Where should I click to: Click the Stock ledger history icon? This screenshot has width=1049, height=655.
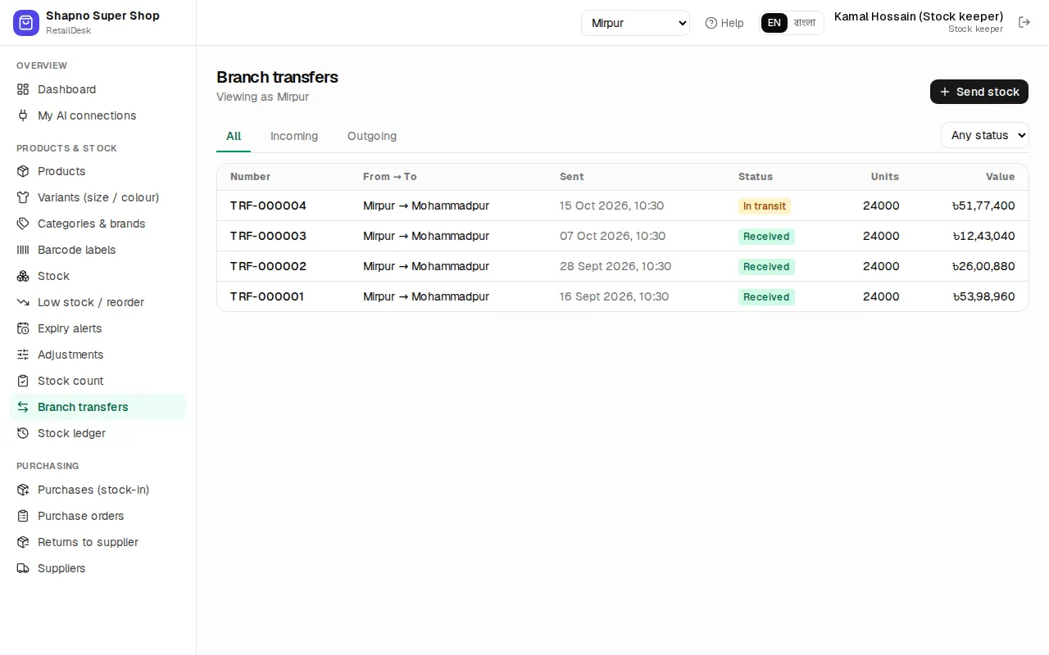[x=23, y=433]
